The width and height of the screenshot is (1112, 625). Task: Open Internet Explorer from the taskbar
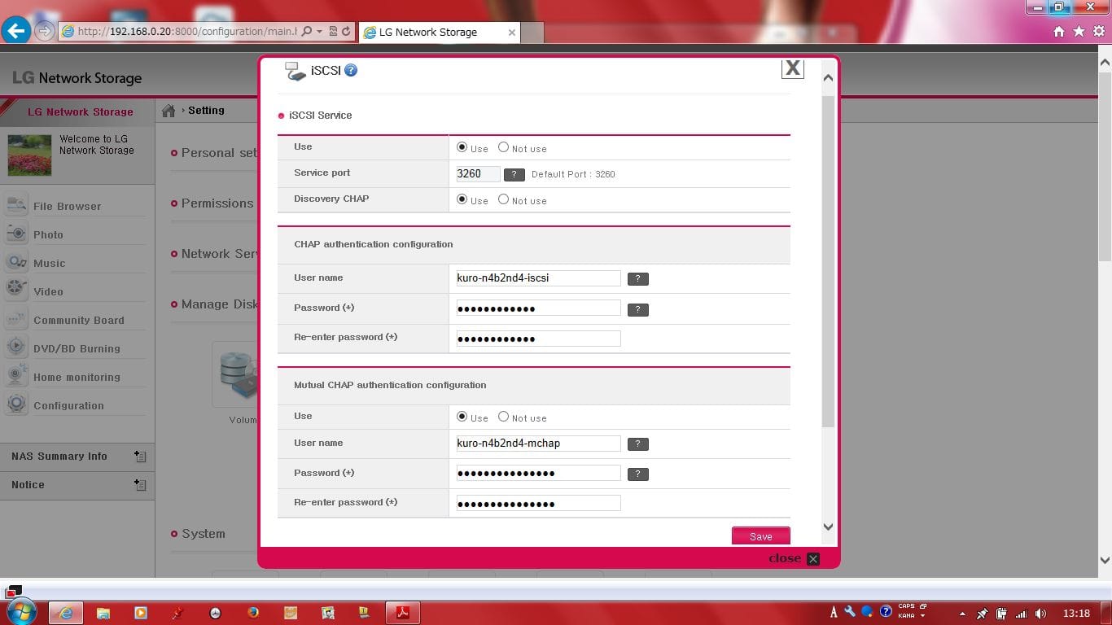(66, 613)
